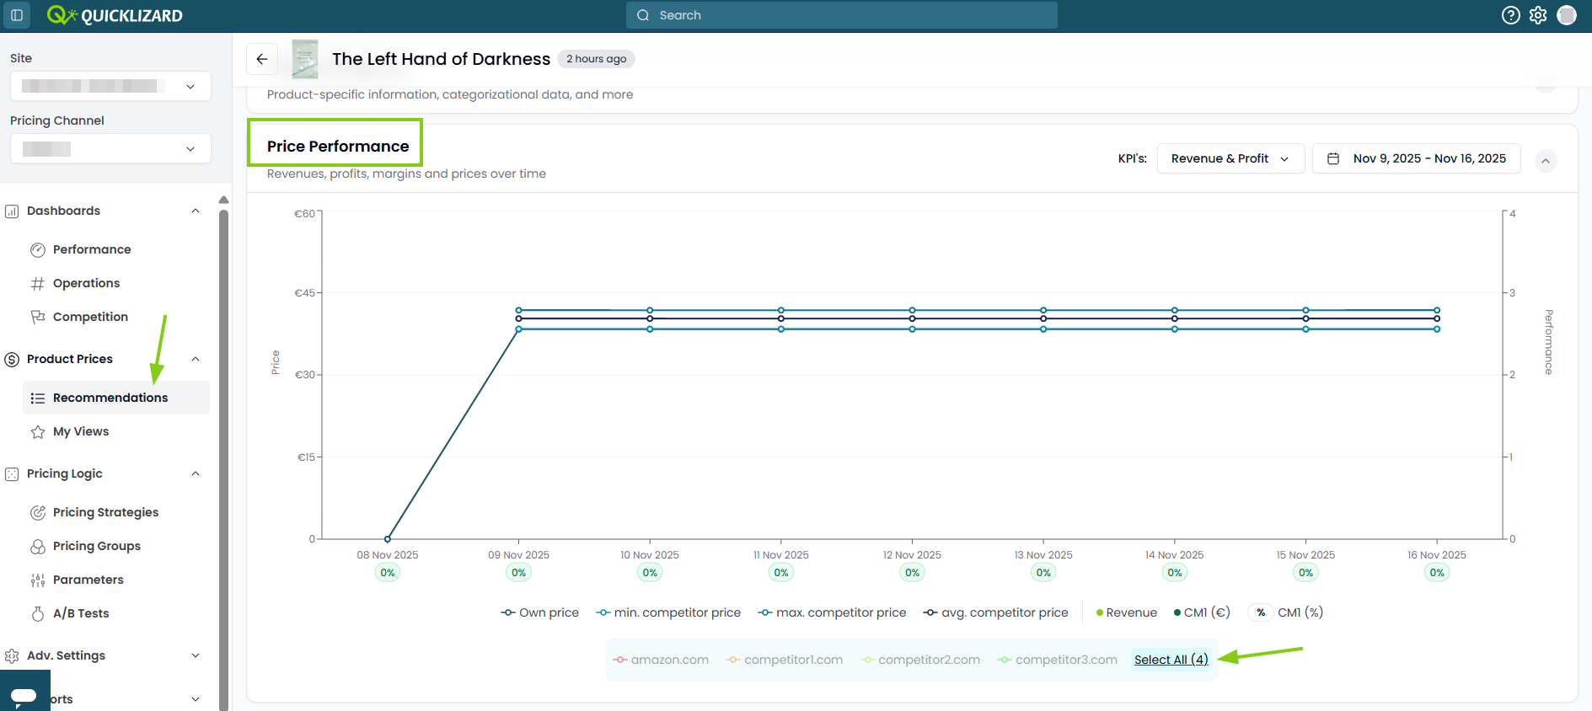The width and height of the screenshot is (1592, 711).
Task: Click the Operations hash icon
Action: 38,283
